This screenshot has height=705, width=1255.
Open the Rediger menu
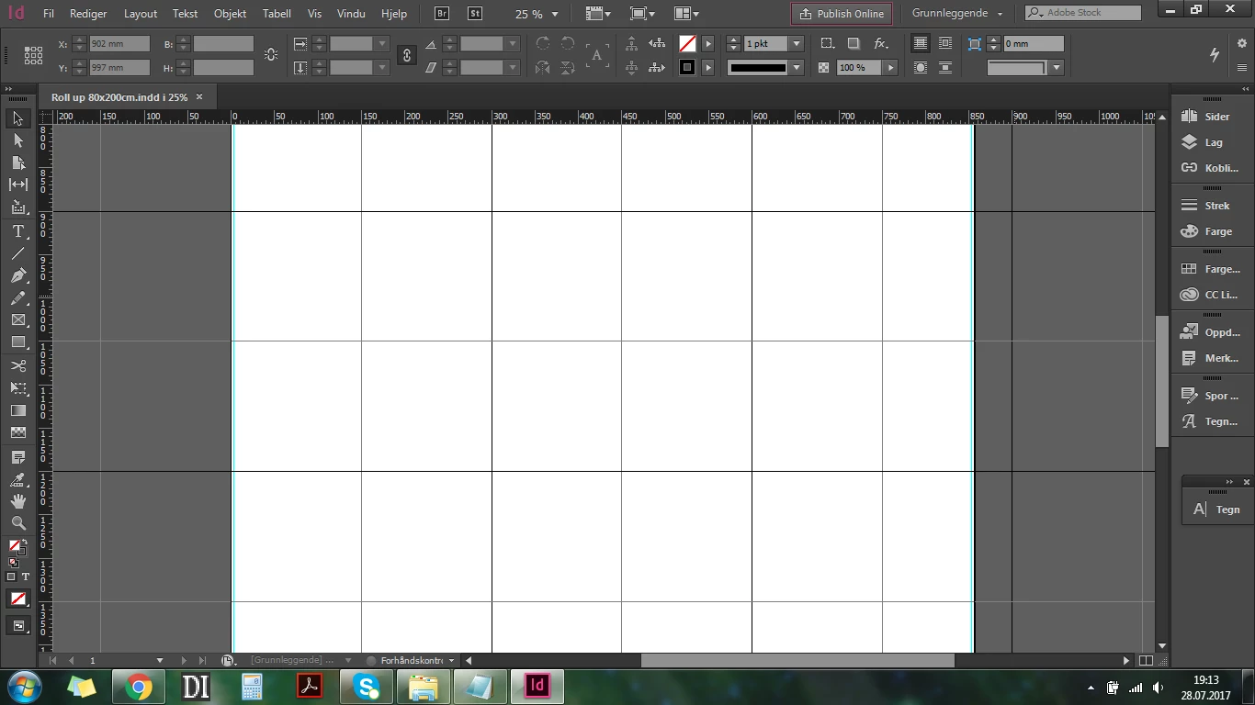(x=88, y=14)
